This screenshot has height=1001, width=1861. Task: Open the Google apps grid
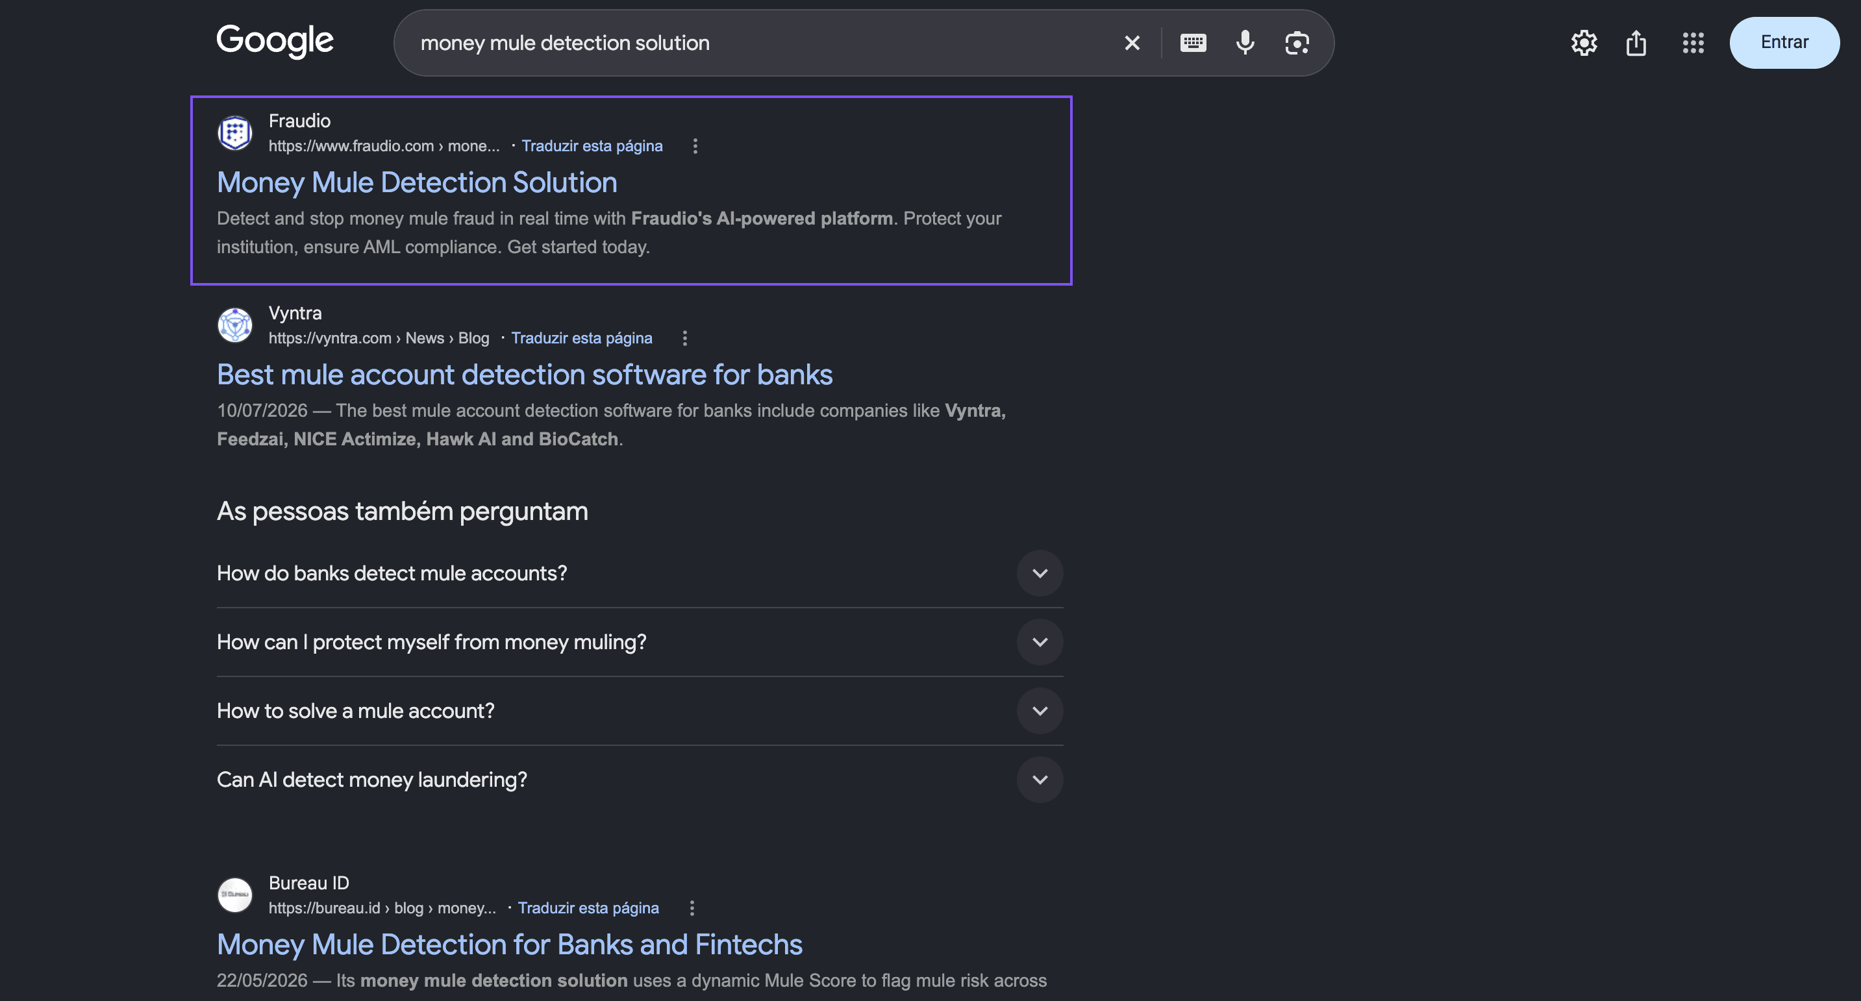click(1693, 43)
